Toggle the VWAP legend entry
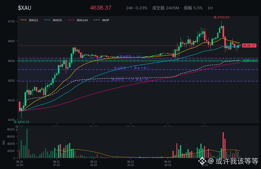This screenshot has height=169, width=261. click(x=101, y=20)
